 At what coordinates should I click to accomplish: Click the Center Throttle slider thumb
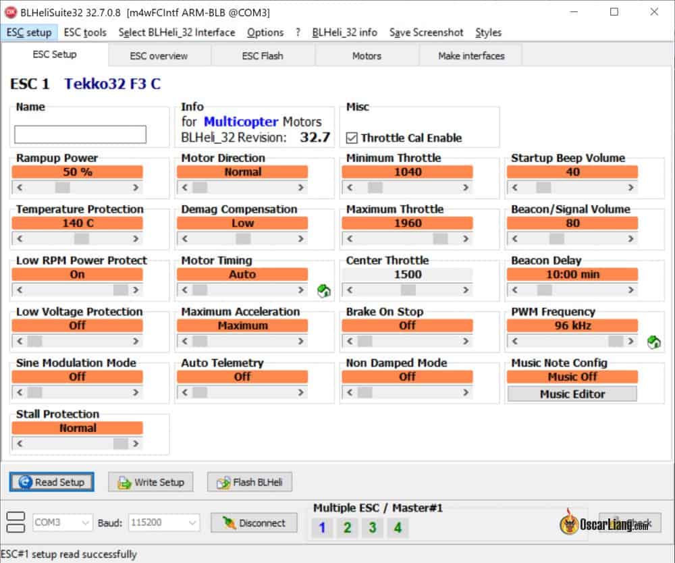point(408,290)
